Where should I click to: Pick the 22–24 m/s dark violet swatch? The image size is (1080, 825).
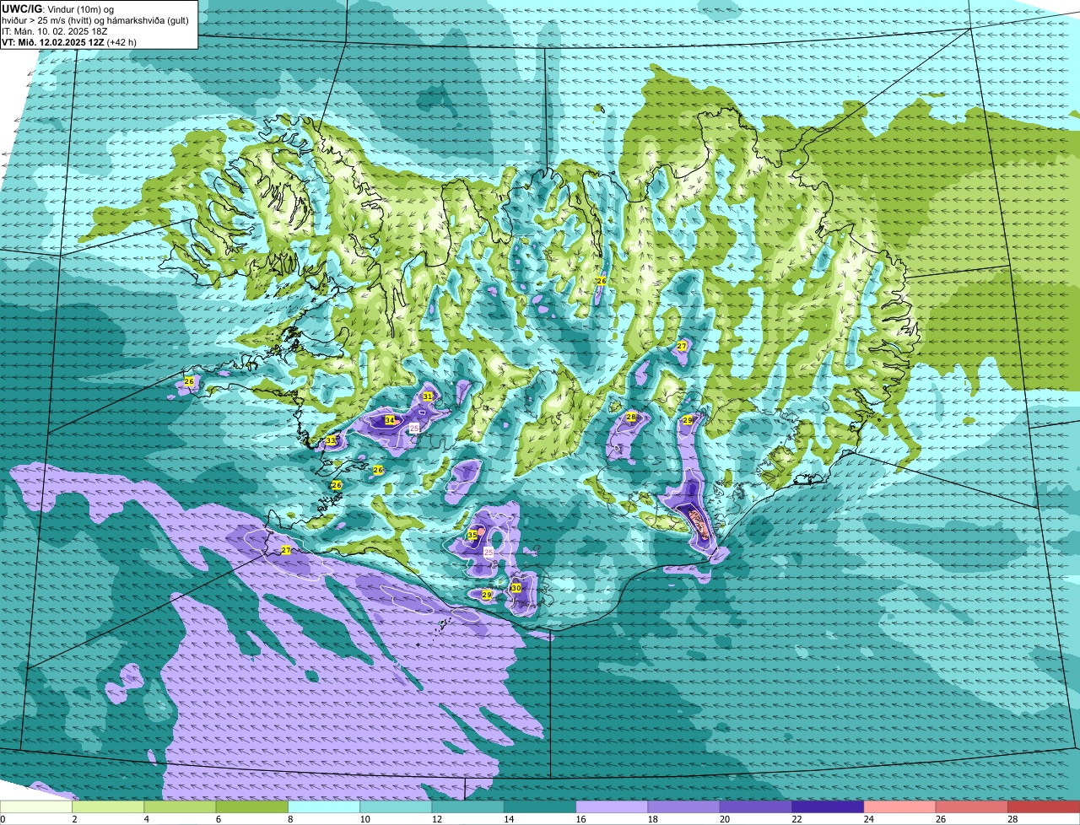click(x=828, y=807)
